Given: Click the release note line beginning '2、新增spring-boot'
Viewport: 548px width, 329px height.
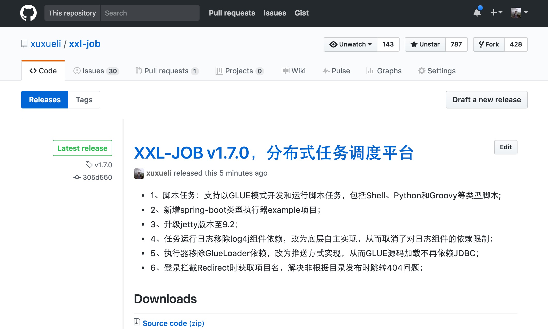Looking at the screenshot, I should coord(236,210).
